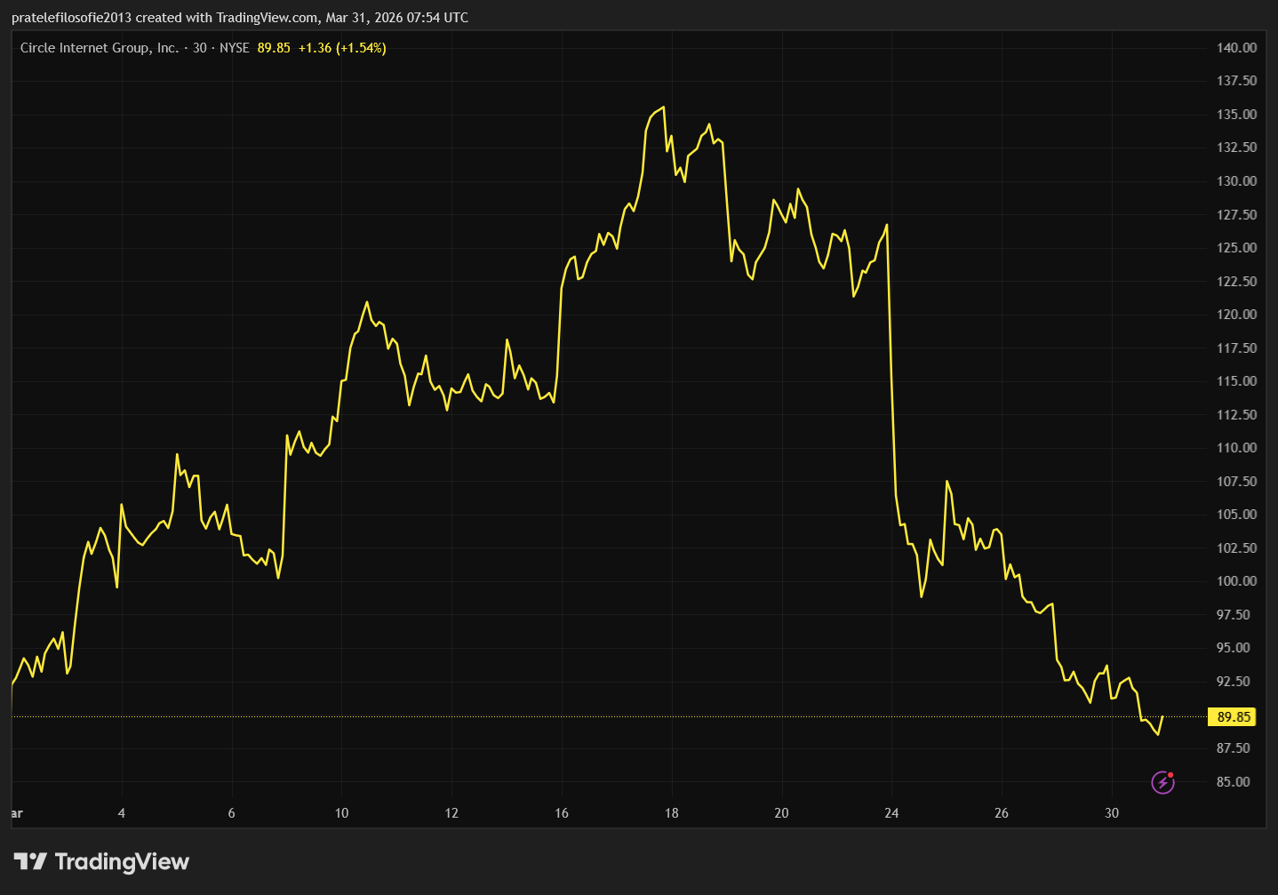Click the 112.50 price axis label
Image resolution: width=1278 pixels, height=895 pixels.
pyautogui.click(x=1237, y=415)
